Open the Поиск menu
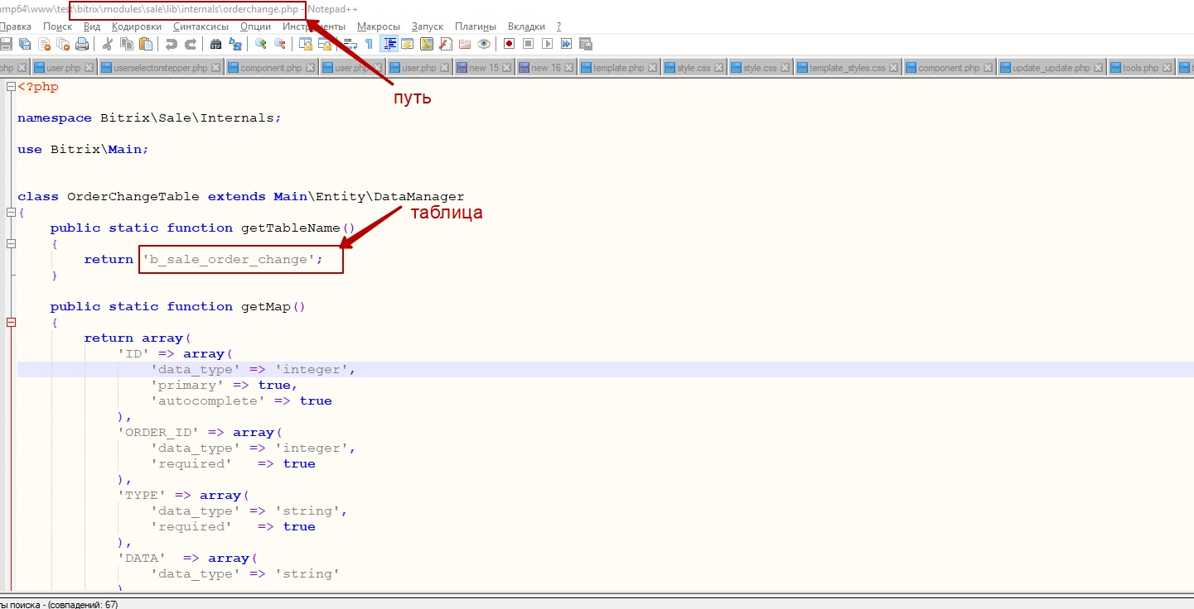 pos(58,26)
